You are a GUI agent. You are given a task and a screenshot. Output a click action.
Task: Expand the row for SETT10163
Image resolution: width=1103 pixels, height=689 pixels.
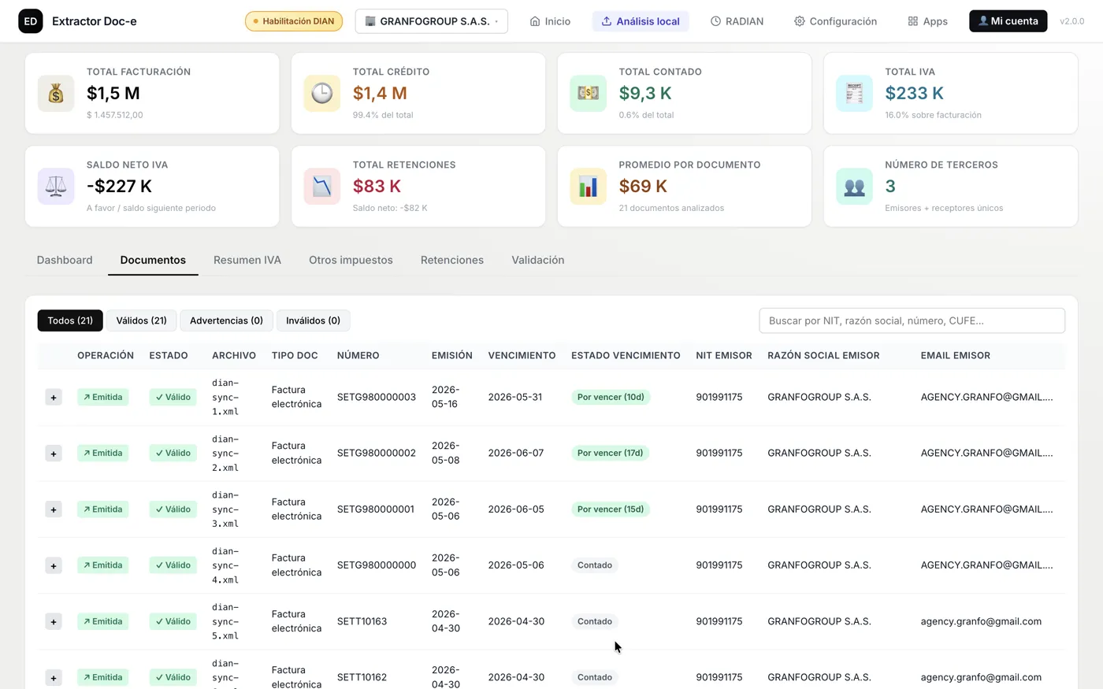54,621
